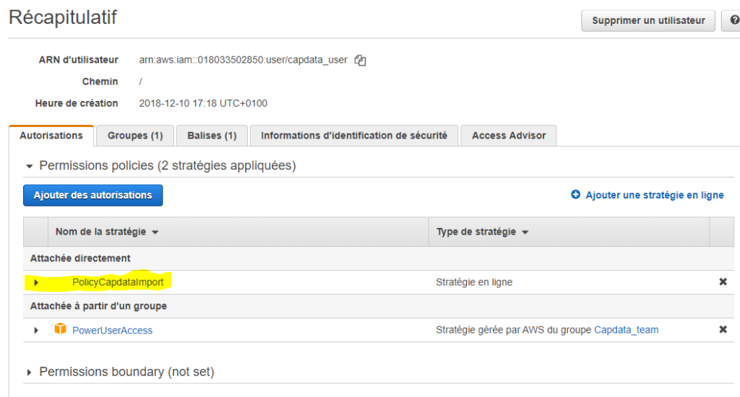Open Informations d'identification de sécurité tab

click(354, 136)
